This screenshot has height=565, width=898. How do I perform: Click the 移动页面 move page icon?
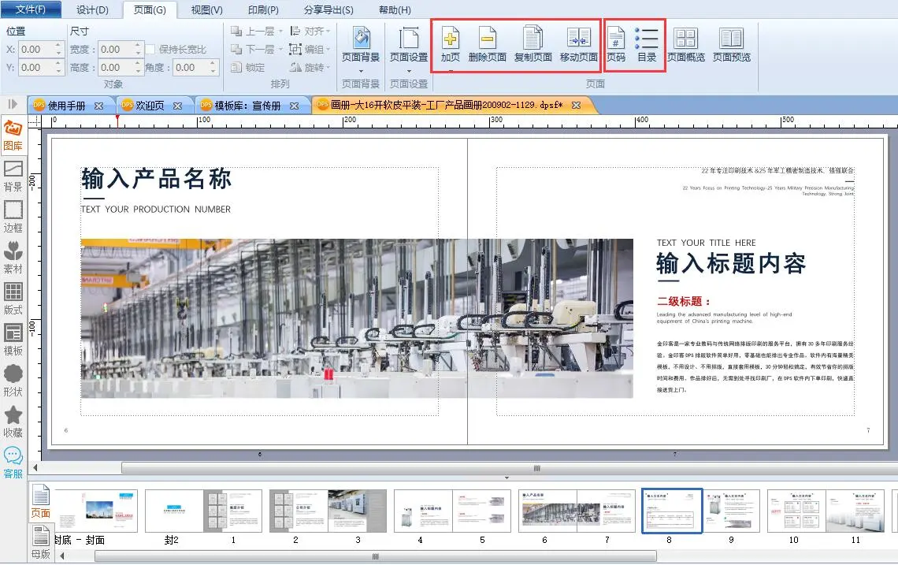(x=578, y=39)
